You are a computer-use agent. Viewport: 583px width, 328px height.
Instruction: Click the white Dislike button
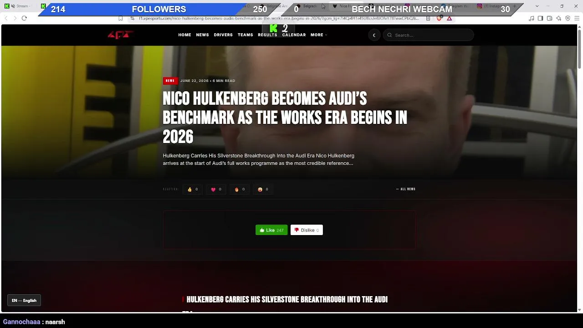(x=307, y=230)
